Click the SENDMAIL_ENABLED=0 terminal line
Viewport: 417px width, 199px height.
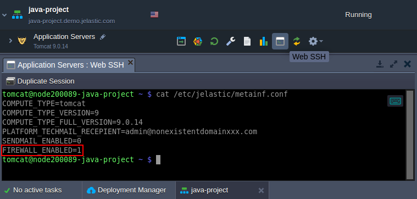pos(42,141)
